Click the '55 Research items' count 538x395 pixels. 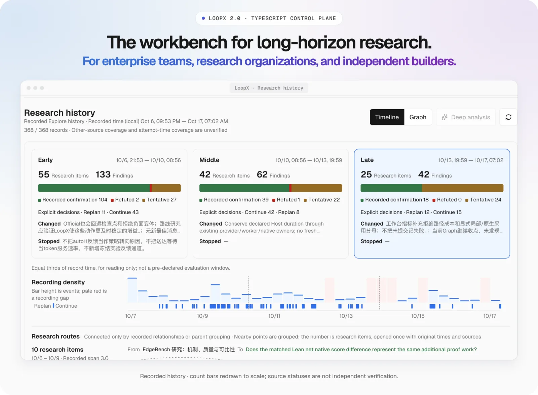pyautogui.click(x=64, y=175)
